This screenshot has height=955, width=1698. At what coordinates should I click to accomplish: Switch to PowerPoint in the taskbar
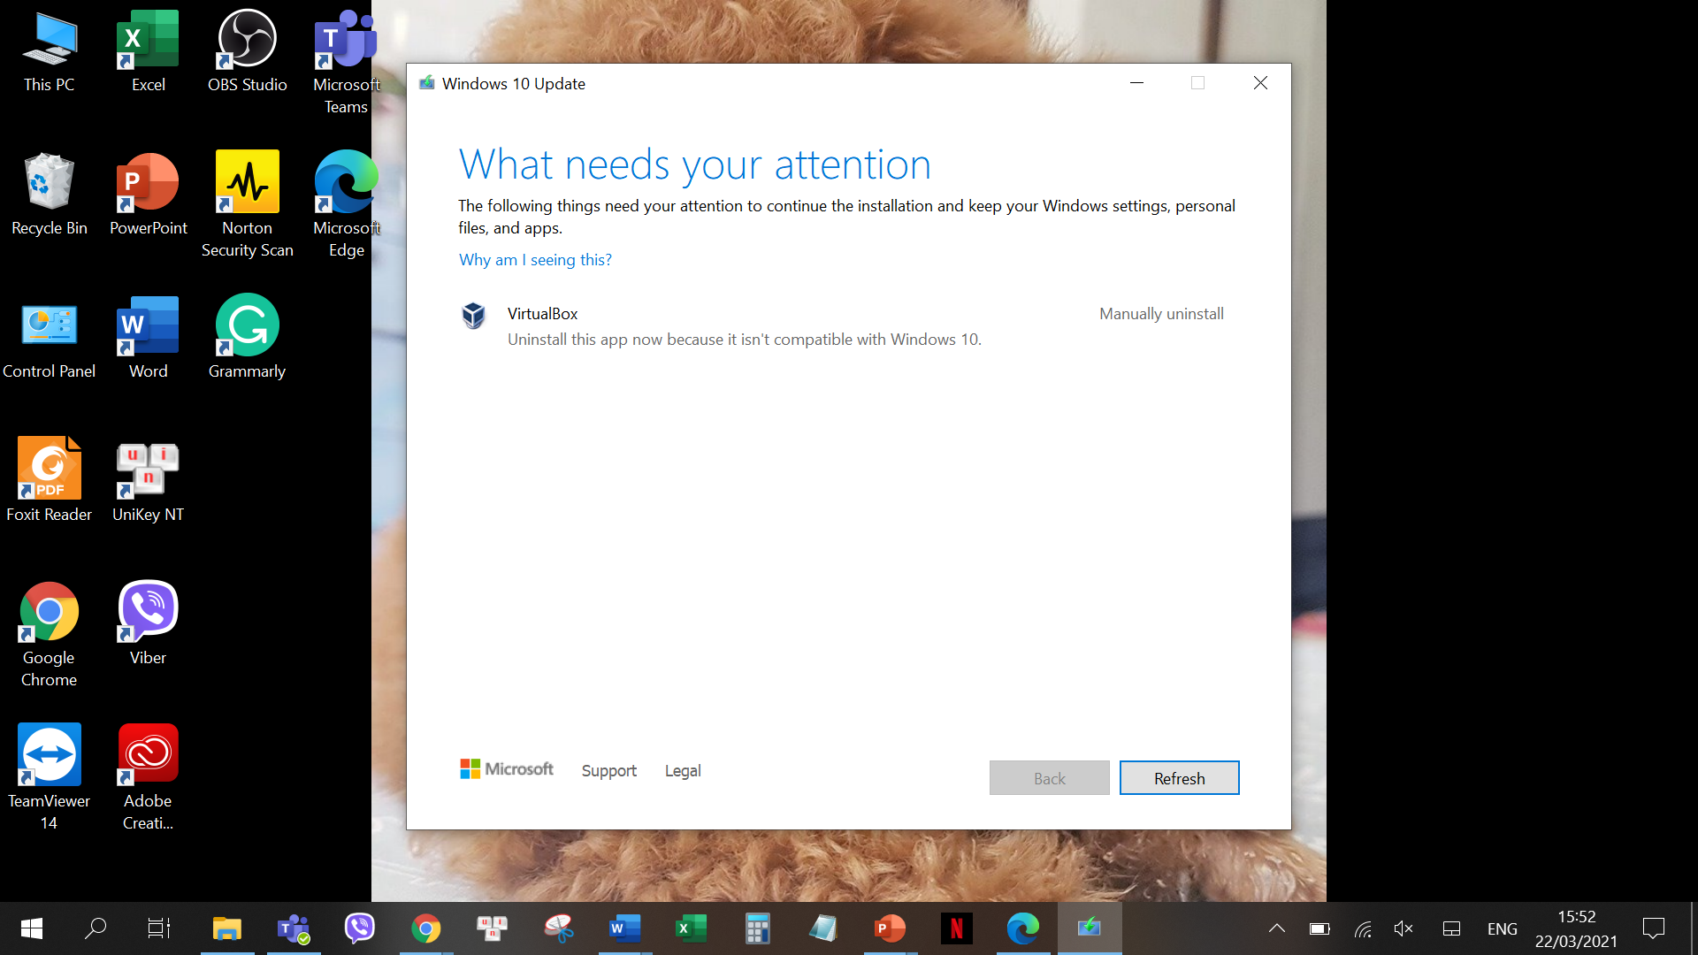(x=891, y=928)
